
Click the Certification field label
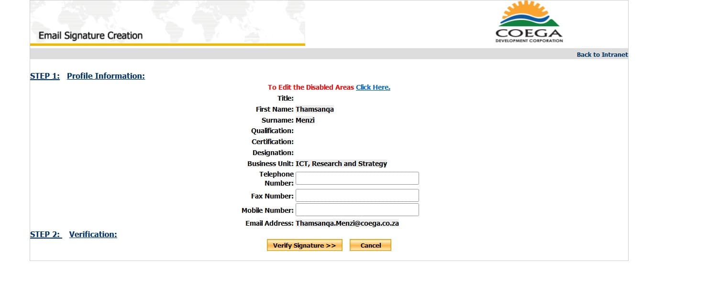pos(273,142)
